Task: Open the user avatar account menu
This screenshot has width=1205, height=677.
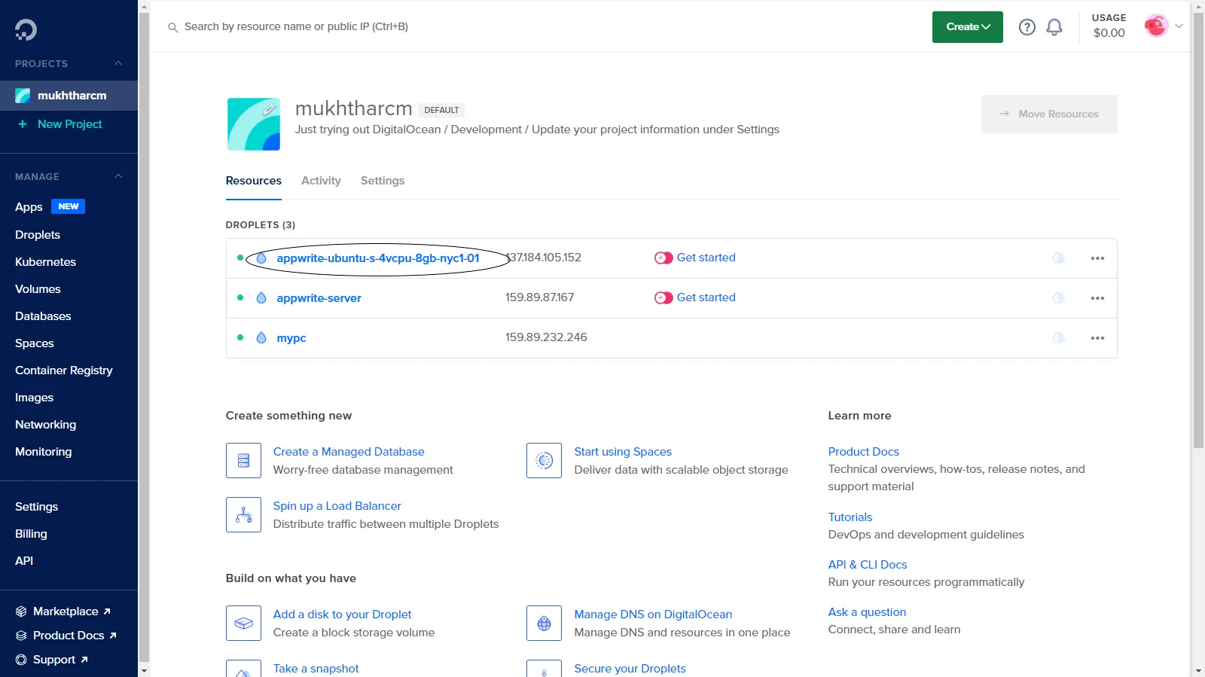Action: [x=1156, y=26]
